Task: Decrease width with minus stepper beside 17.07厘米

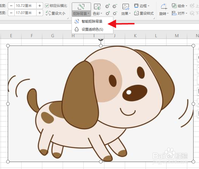Action: point(11,13)
